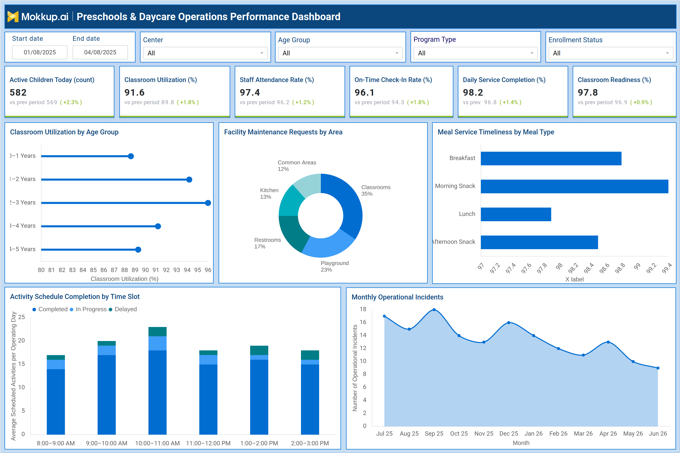The width and height of the screenshot is (680, 453).
Task: Click the Mokkup.ai logo icon
Action: (13, 17)
